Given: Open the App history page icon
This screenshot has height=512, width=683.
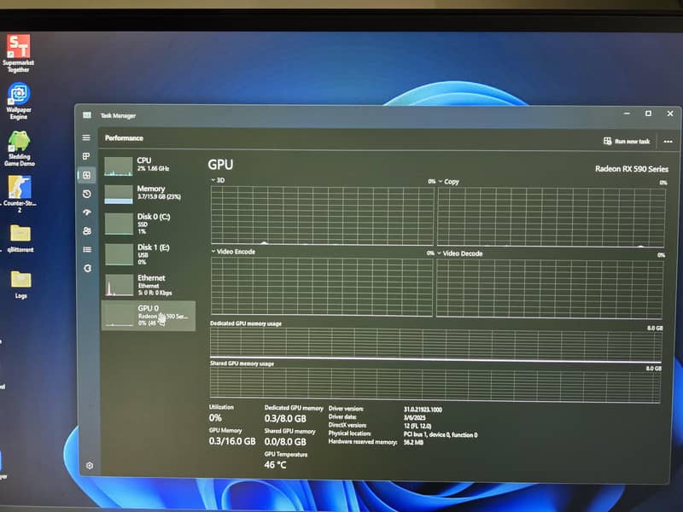Looking at the screenshot, I should (x=86, y=194).
